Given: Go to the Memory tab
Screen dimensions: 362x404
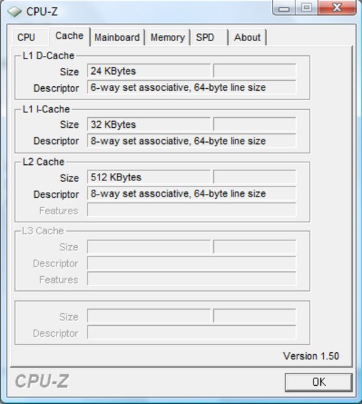Looking at the screenshot, I should (168, 37).
